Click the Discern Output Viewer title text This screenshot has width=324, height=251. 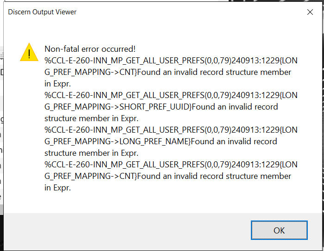point(43,12)
